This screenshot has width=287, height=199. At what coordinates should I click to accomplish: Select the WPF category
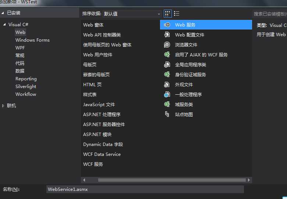pos(20,48)
